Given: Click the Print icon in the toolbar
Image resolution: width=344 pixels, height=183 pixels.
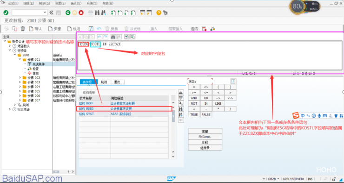Looking at the screenshot, I should [x=90, y=13].
